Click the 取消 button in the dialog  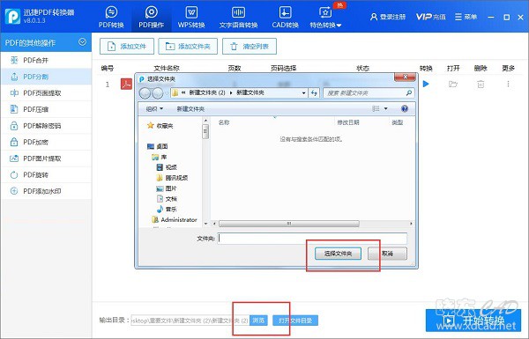tap(387, 254)
